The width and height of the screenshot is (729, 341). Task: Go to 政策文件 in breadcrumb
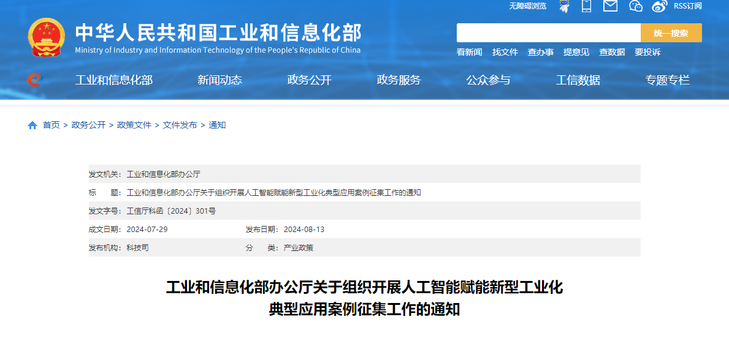click(134, 125)
